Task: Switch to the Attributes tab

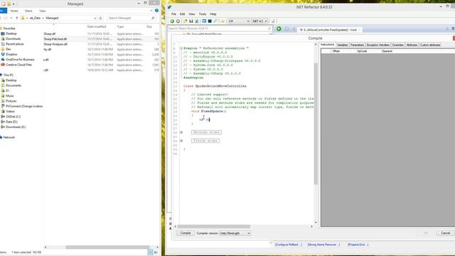Action: 412,45
